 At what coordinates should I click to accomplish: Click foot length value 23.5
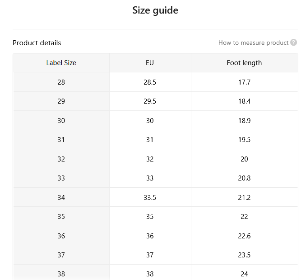pos(245,255)
